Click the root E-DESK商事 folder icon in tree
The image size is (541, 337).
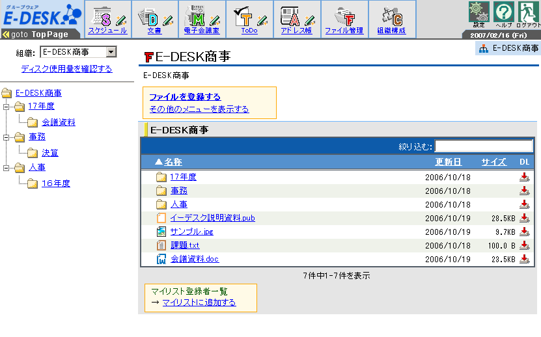pos(7,93)
